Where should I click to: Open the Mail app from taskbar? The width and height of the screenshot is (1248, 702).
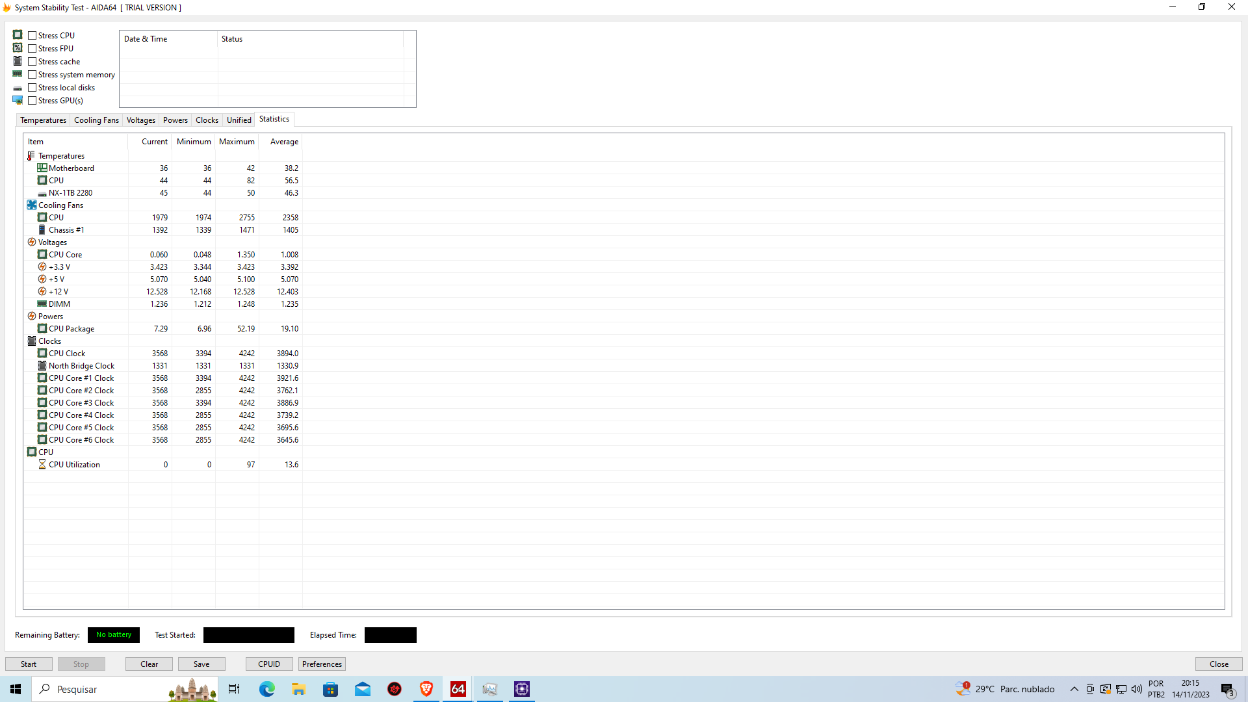coord(363,689)
